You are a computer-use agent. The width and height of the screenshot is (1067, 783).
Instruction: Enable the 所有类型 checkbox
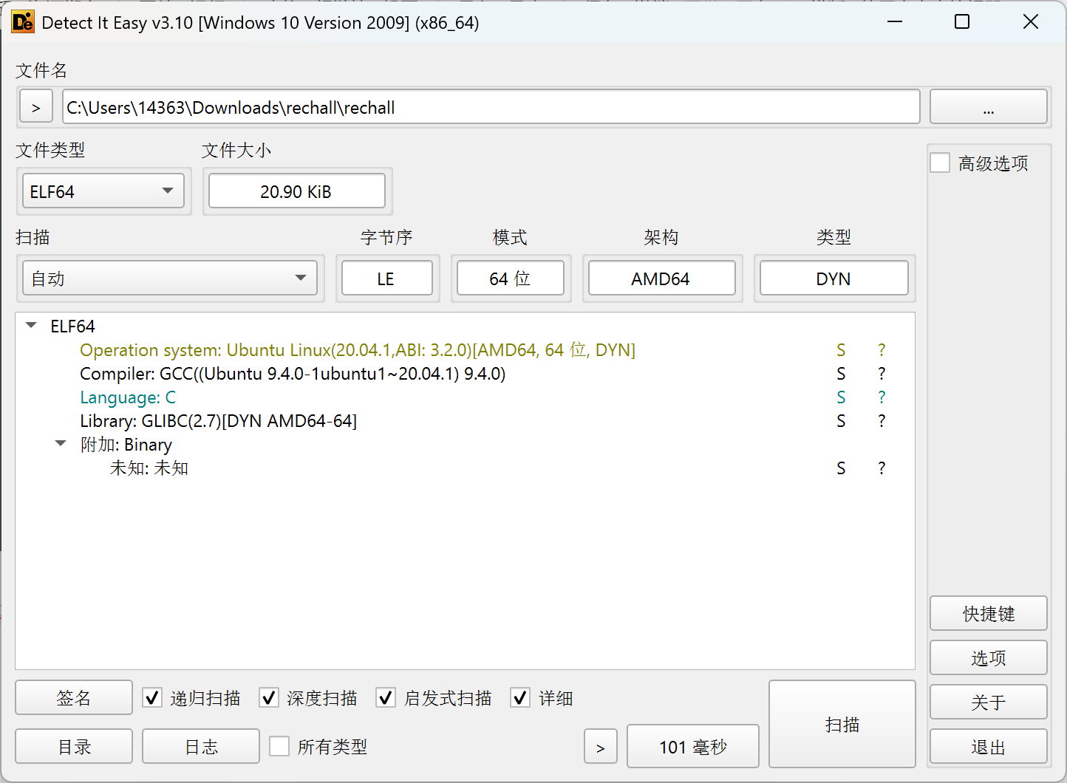coord(279,746)
